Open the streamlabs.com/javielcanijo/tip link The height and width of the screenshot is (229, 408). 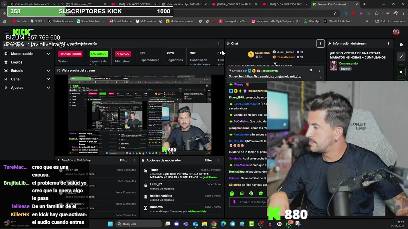273,76
